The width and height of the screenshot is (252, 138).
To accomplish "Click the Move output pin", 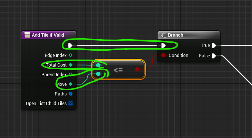I will (x=71, y=84).
